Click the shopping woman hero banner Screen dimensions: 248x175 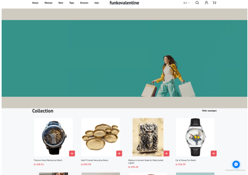pos(124,58)
